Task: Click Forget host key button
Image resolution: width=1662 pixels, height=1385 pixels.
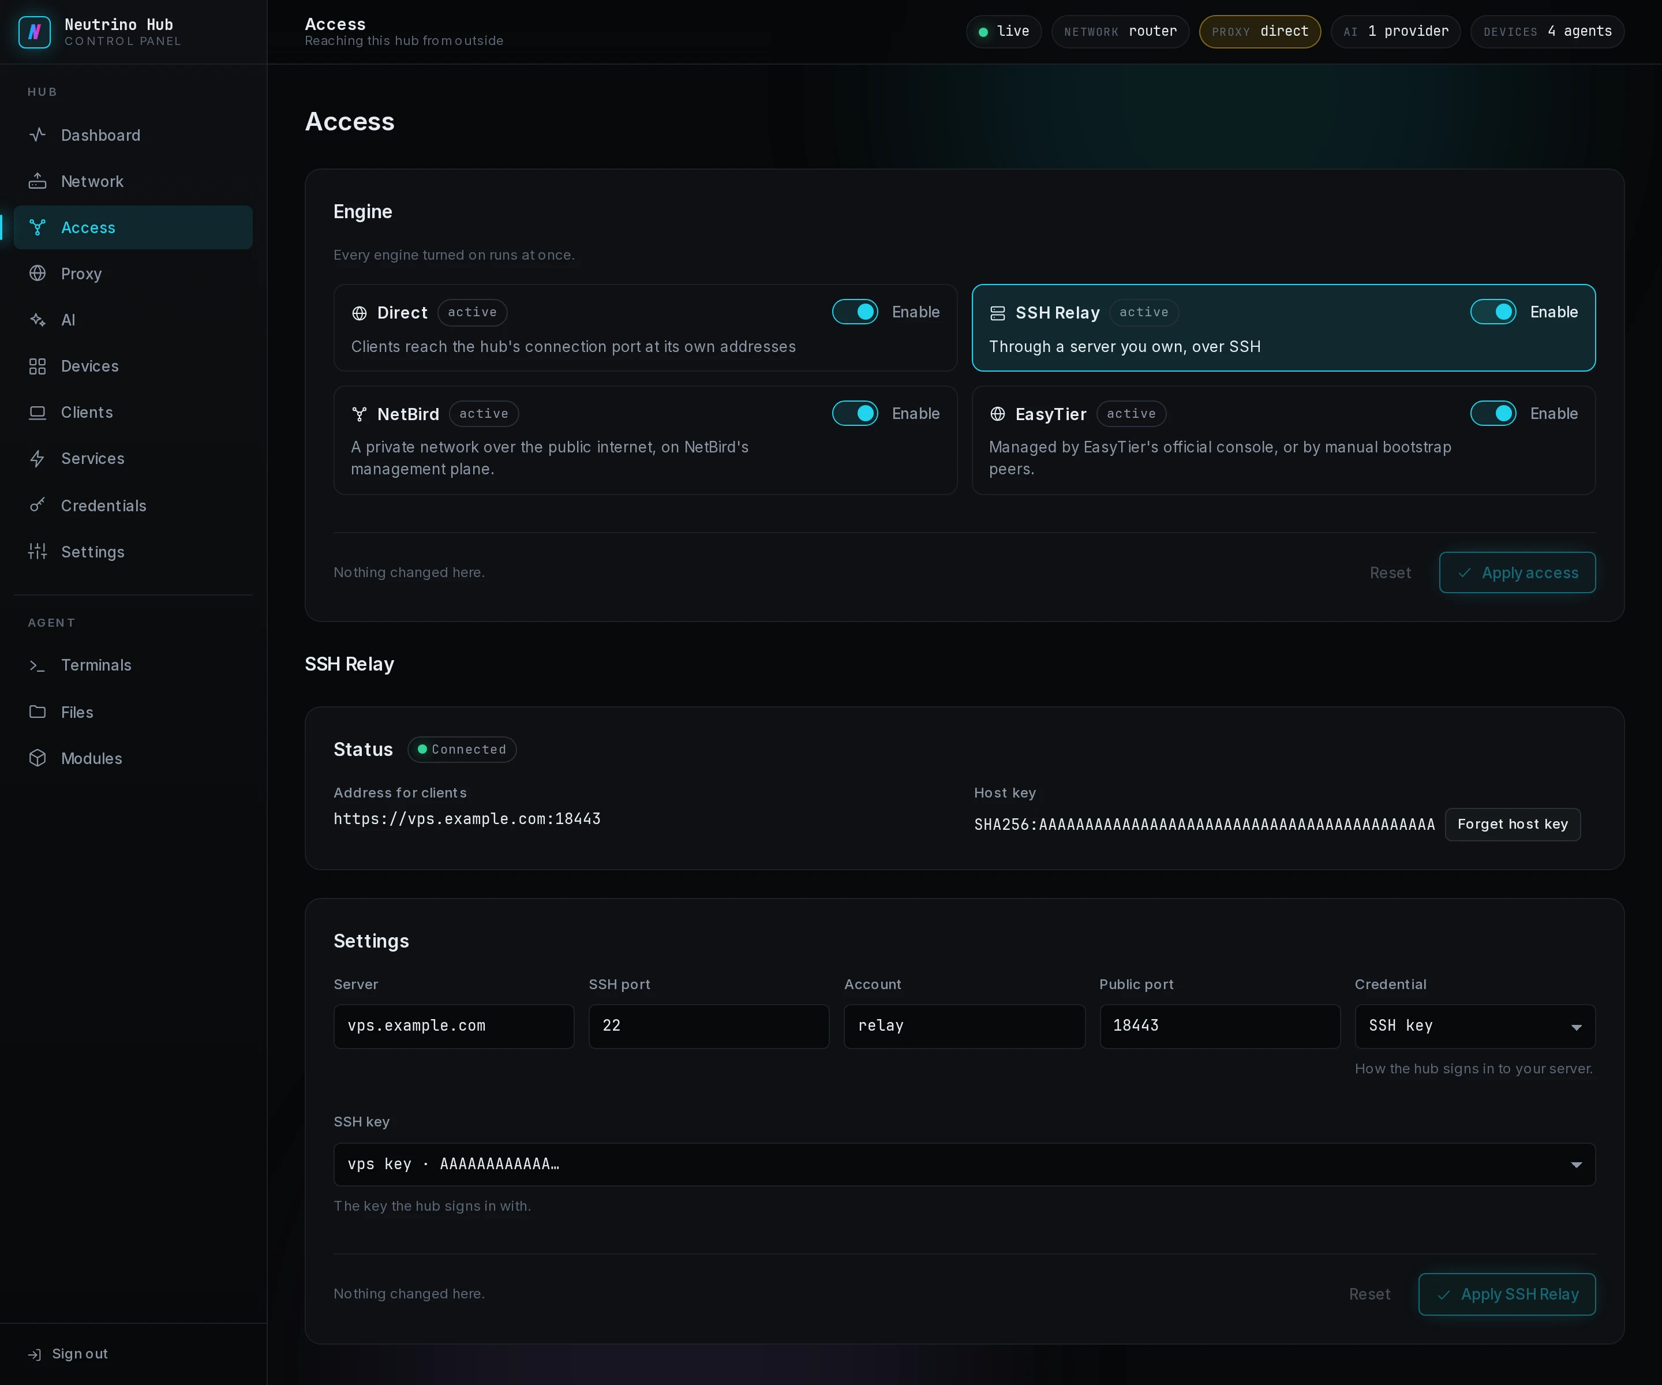Action: click(x=1511, y=824)
